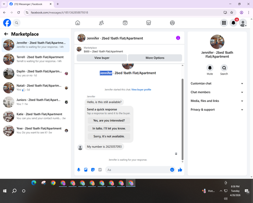Image resolution: width=253 pixels, height=203 pixels.
Task: Send 'In talks. I'll let you know.' response
Action: 109,128
